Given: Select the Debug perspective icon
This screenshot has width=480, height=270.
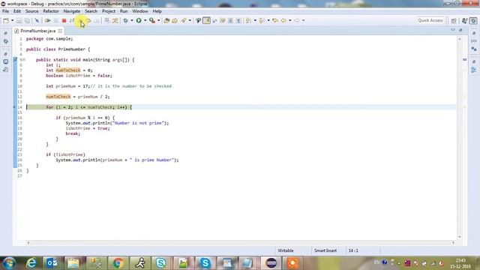Looking at the screenshot, I should tap(473, 20).
